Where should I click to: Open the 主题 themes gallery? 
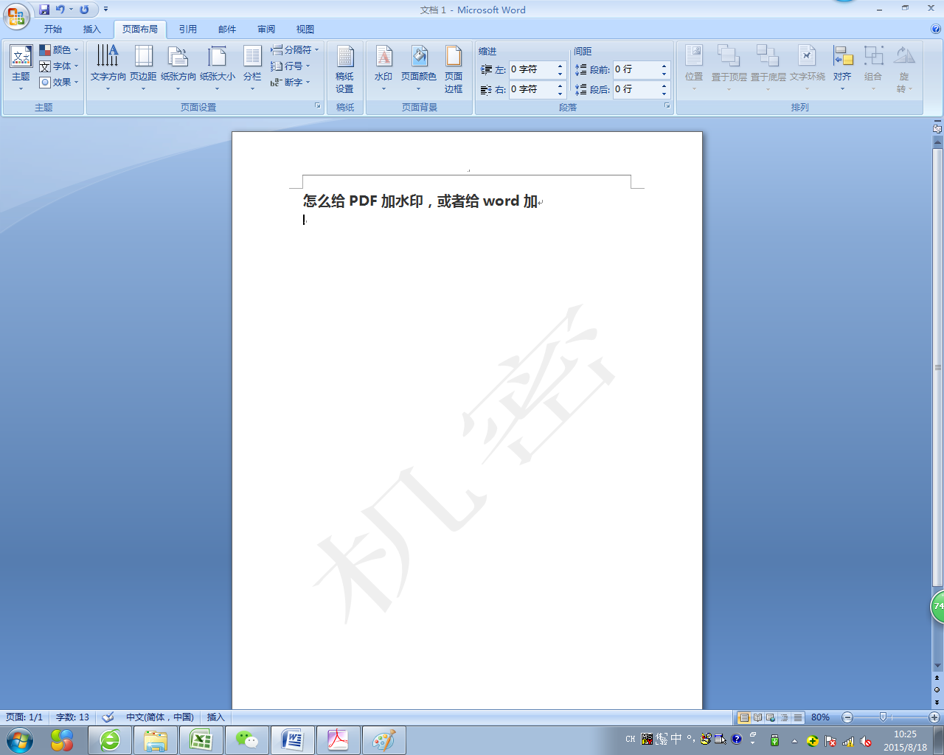tap(21, 68)
